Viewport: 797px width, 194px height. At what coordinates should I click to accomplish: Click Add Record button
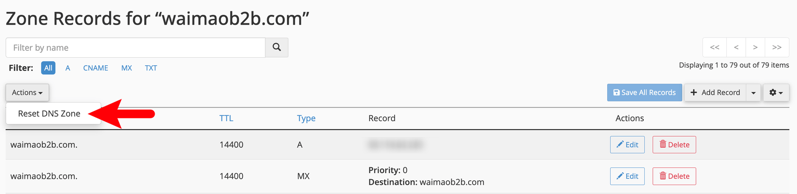[x=715, y=93]
